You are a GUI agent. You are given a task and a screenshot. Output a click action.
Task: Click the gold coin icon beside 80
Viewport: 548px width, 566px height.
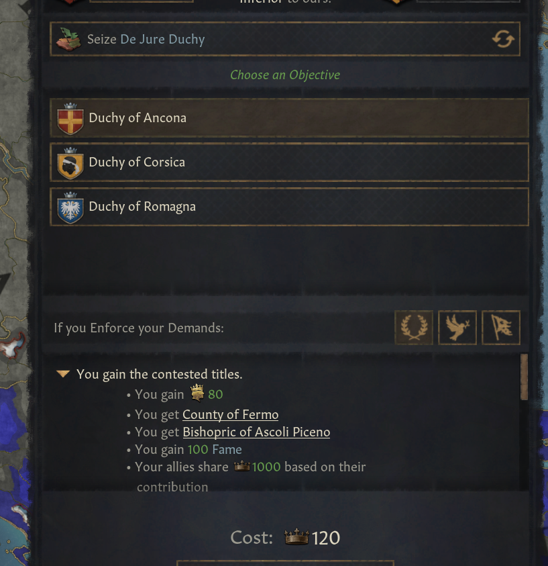pyautogui.click(x=197, y=394)
